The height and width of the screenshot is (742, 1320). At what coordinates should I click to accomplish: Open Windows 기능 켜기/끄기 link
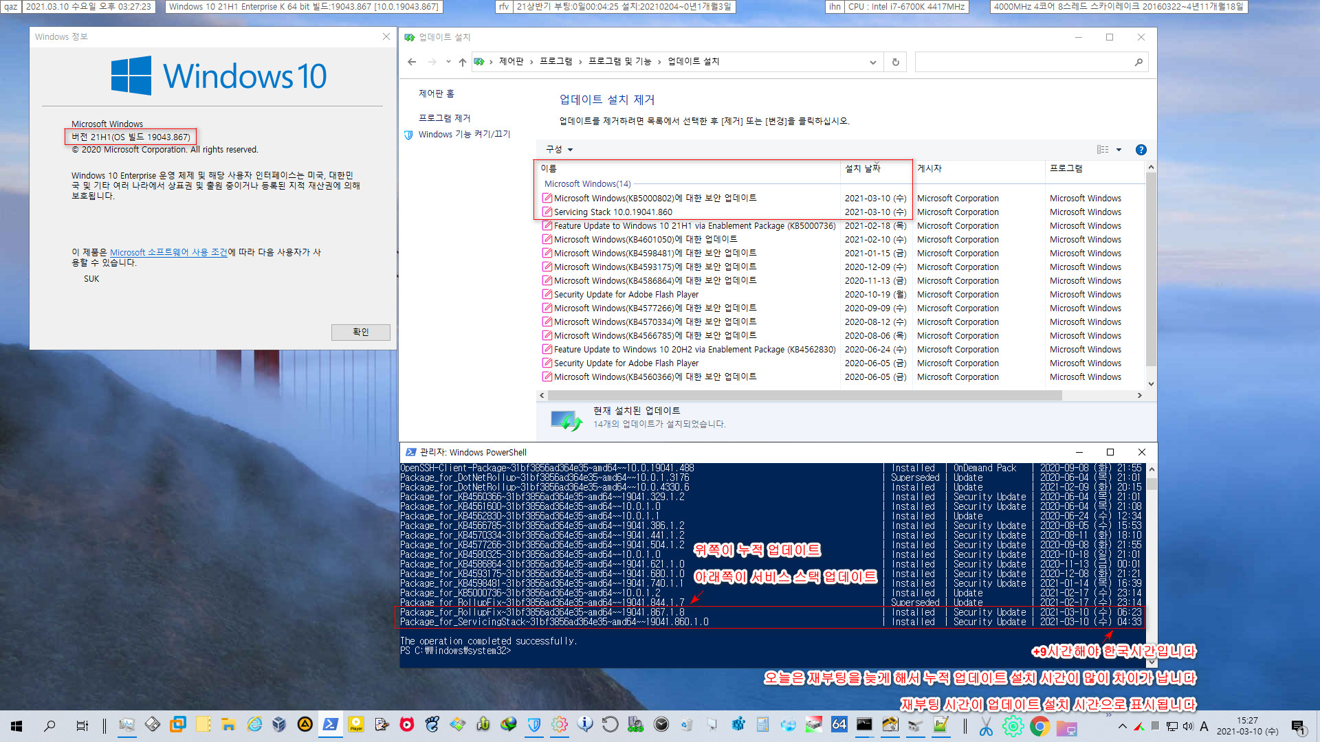tap(464, 135)
